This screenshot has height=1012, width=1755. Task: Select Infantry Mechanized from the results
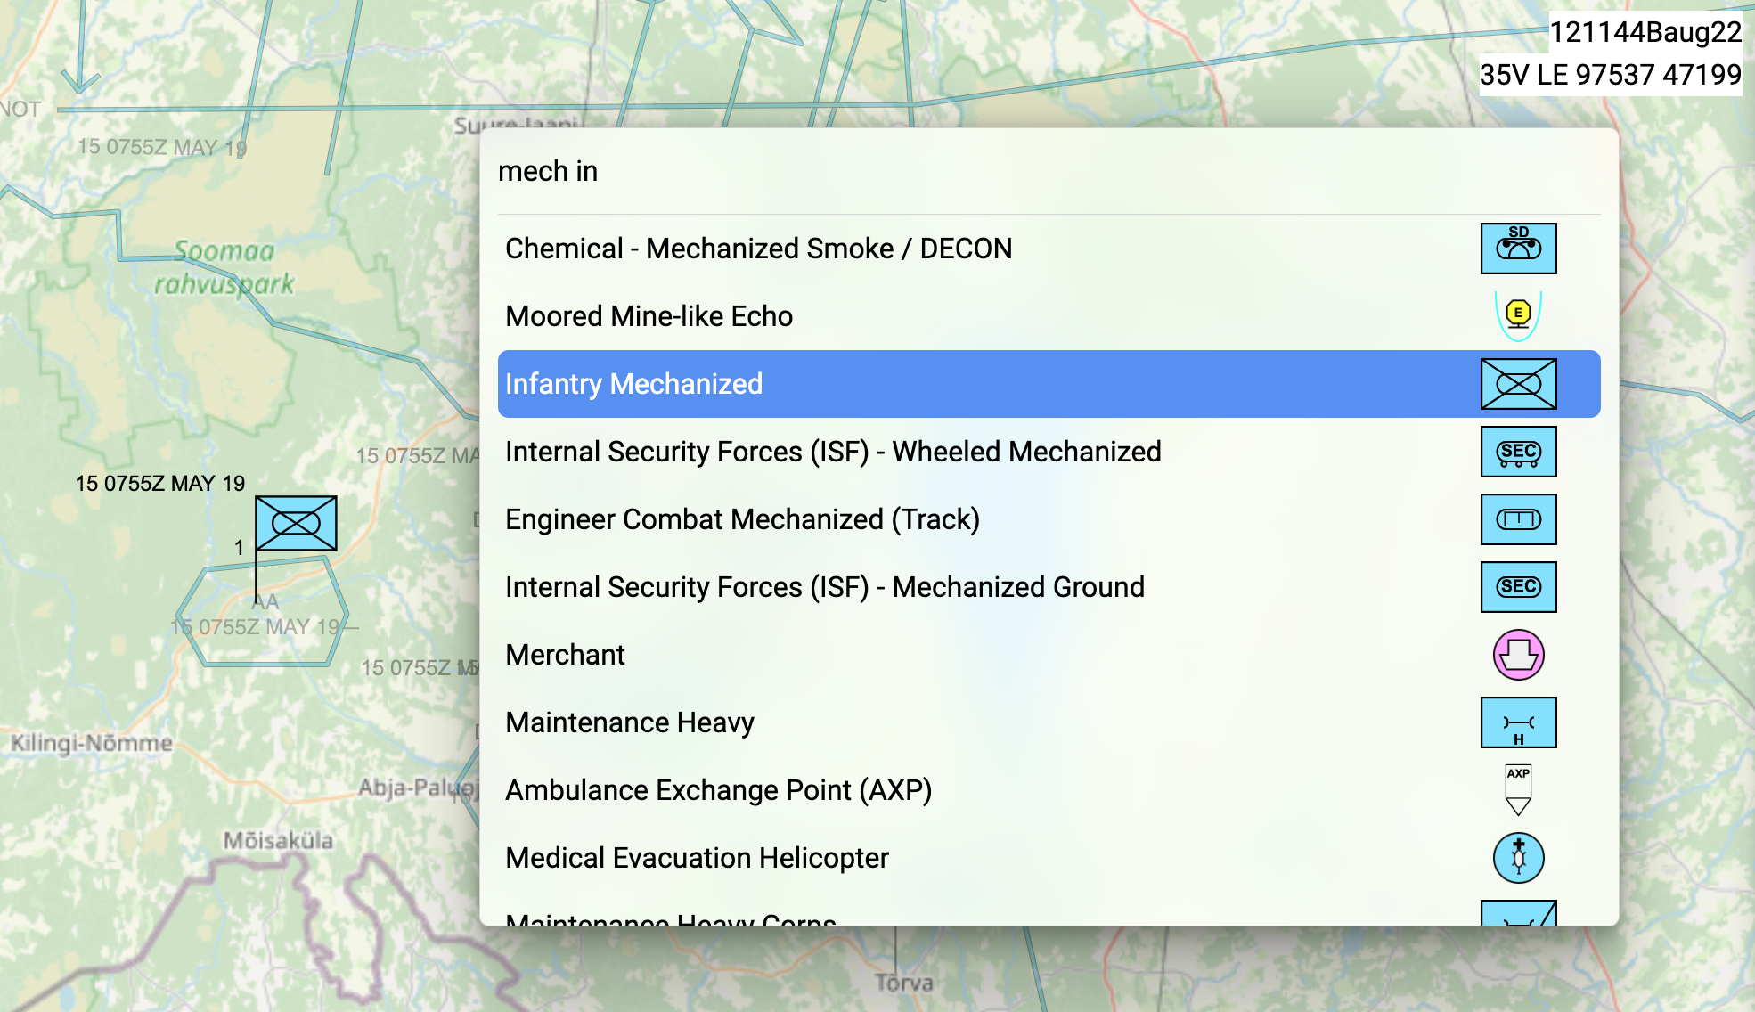633,384
